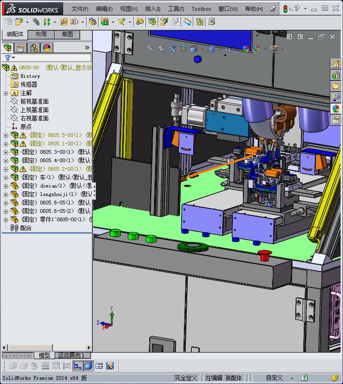
Task: Click the Insert Components toolbar icon
Action: tap(19, 22)
